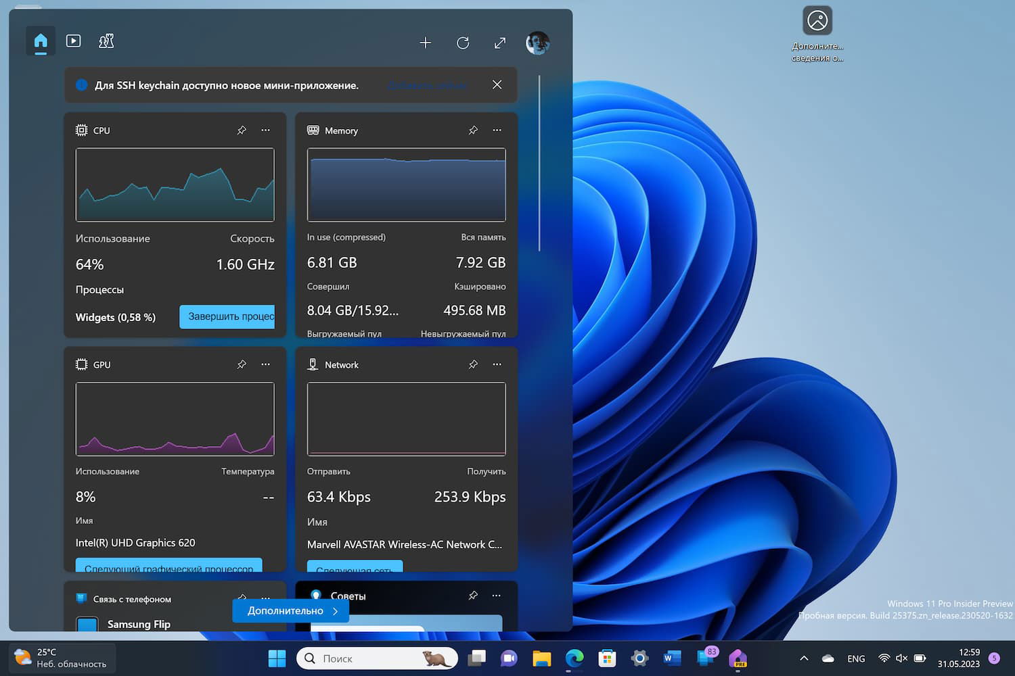Screen dimensions: 1015x676
Task: Click Завершить процесс button in CPU widget
Action: tap(227, 316)
